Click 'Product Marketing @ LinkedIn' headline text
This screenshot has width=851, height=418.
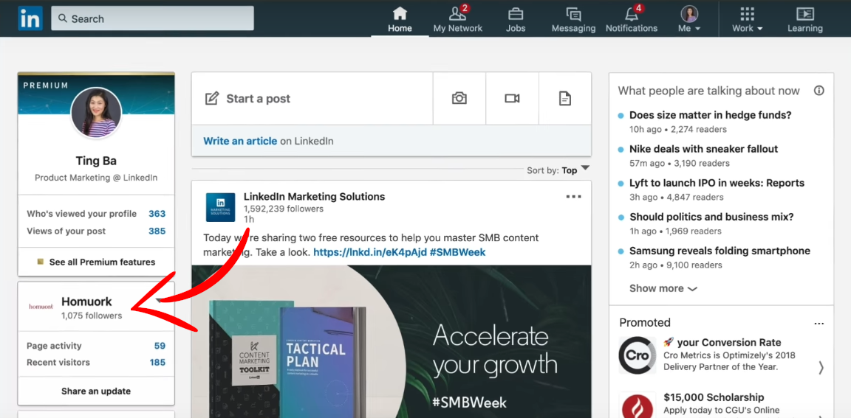[96, 178]
